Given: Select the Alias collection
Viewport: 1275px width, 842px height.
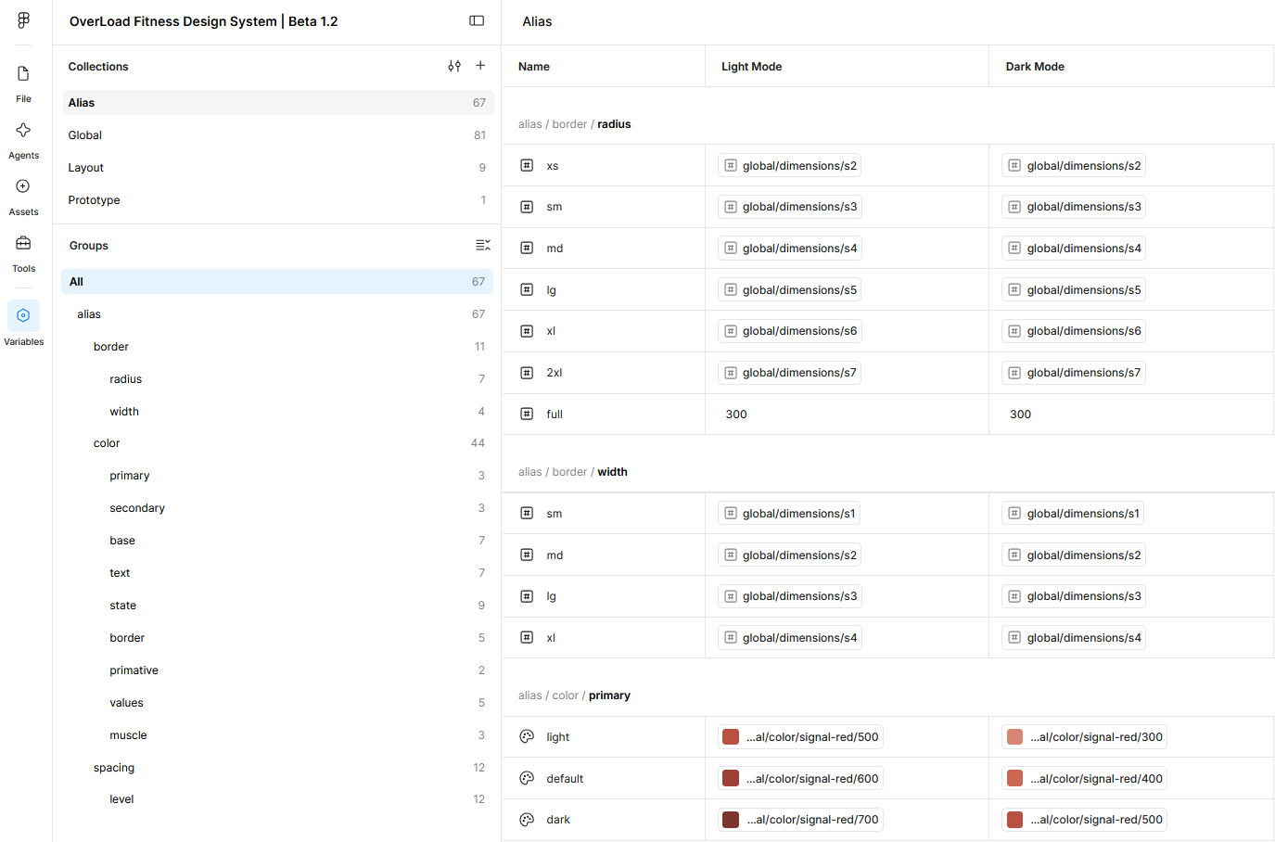Looking at the screenshot, I should [x=278, y=103].
